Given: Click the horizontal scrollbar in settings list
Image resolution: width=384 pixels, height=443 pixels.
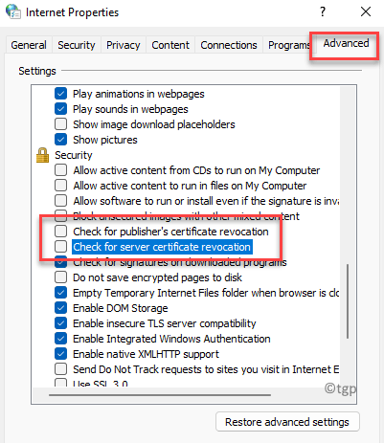Looking at the screenshot, I should [x=160, y=395].
